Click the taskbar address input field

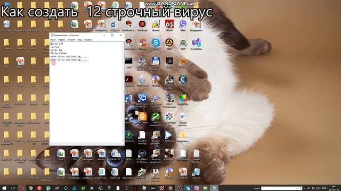click(282, 188)
